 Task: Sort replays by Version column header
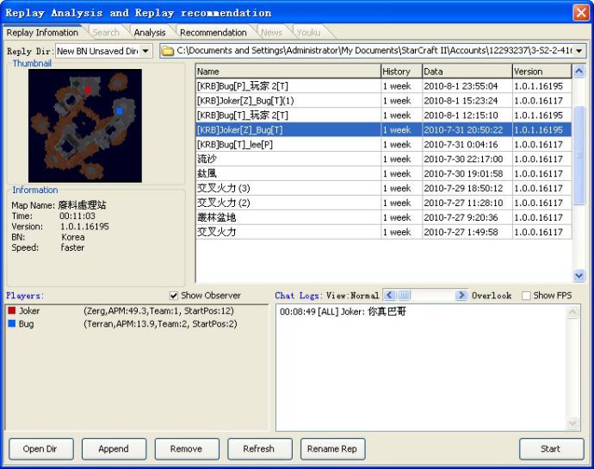click(x=541, y=72)
